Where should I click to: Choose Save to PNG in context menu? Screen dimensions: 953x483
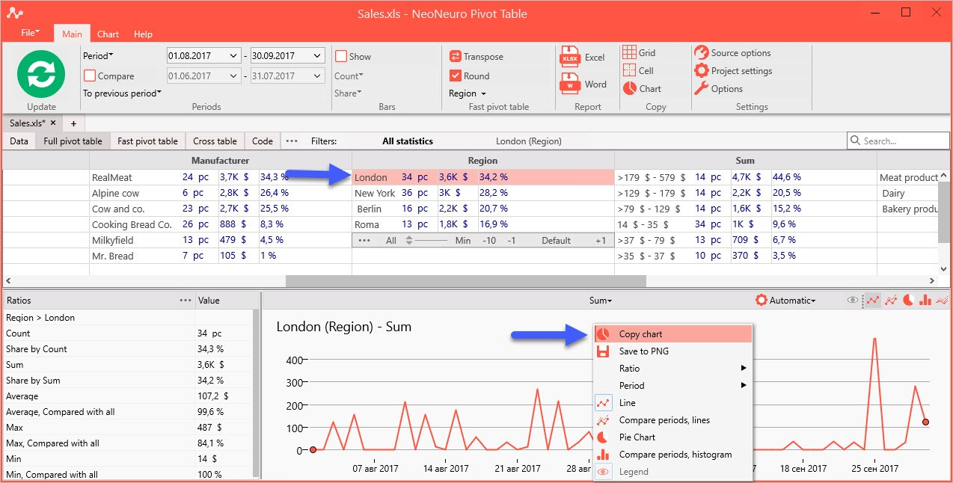[673, 351]
